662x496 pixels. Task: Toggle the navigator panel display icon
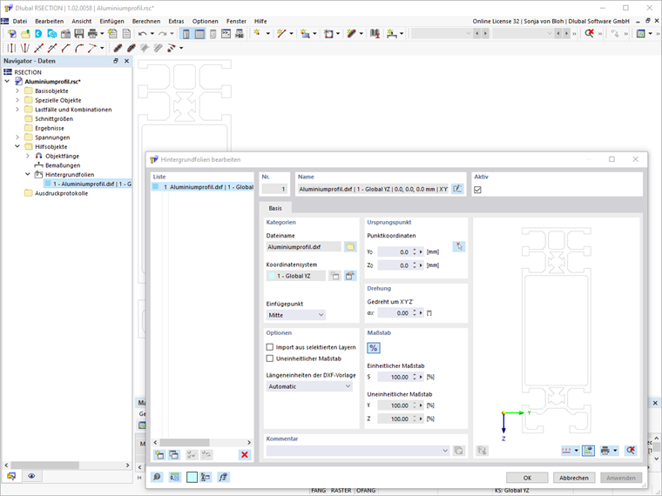tap(186, 34)
